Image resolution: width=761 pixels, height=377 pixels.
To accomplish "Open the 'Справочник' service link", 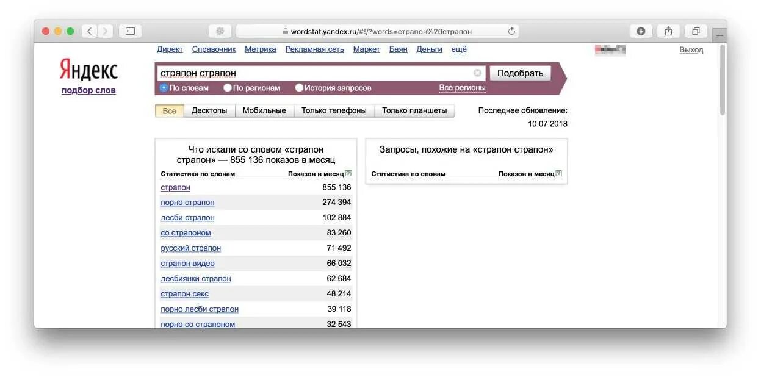I will (214, 49).
